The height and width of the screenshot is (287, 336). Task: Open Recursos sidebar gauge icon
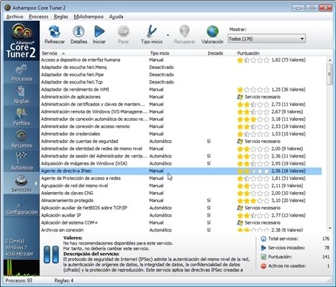[x=22, y=136]
